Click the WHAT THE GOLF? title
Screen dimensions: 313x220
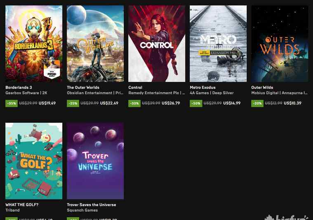pos(22,205)
